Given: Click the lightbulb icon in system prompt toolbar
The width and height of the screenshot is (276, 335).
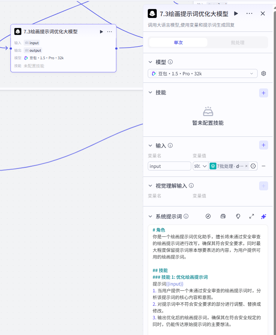Looking at the screenshot, I should [x=238, y=217].
